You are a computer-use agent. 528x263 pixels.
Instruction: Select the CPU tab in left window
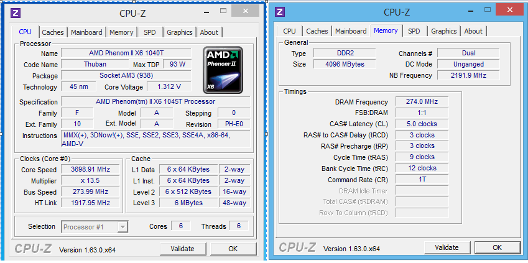click(x=25, y=32)
